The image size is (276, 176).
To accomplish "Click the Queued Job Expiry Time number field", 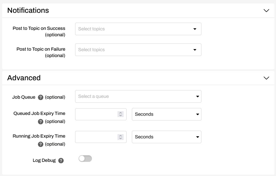I will tap(96, 114).
